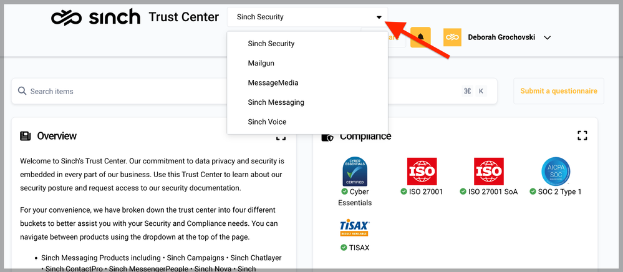The height and width of the screenshot is (272, 623).
Task: Click Submit a questionnaire button
Action: click(x=559, y=91)
